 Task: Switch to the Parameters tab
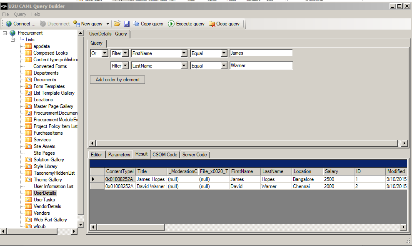119,155
